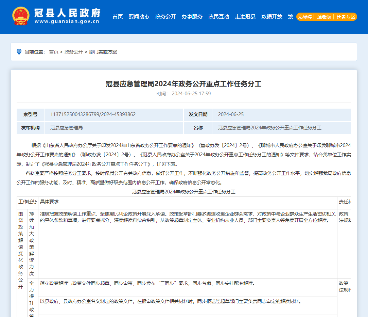This screenshot has height=317, width=368.
Task: Click the timestamp 2024-06-25 17:59
Action: (191, 94)
